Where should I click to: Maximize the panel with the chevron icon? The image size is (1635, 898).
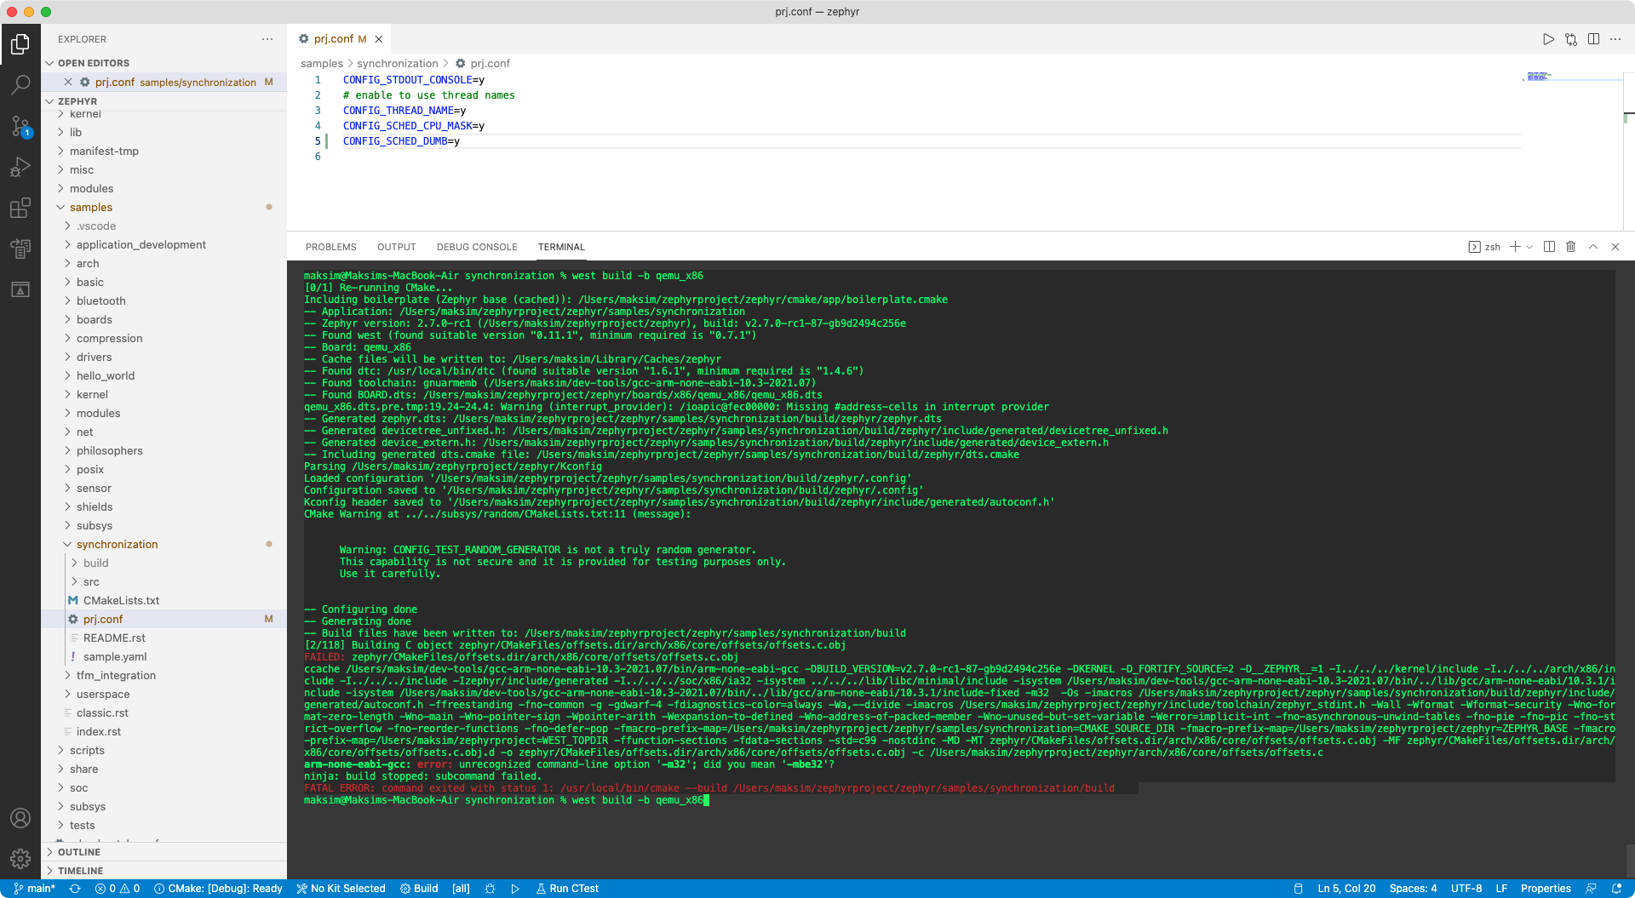click(x=1592, y=247)
